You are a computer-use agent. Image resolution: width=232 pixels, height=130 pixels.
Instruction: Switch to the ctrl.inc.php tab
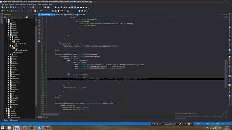point(81,14)
